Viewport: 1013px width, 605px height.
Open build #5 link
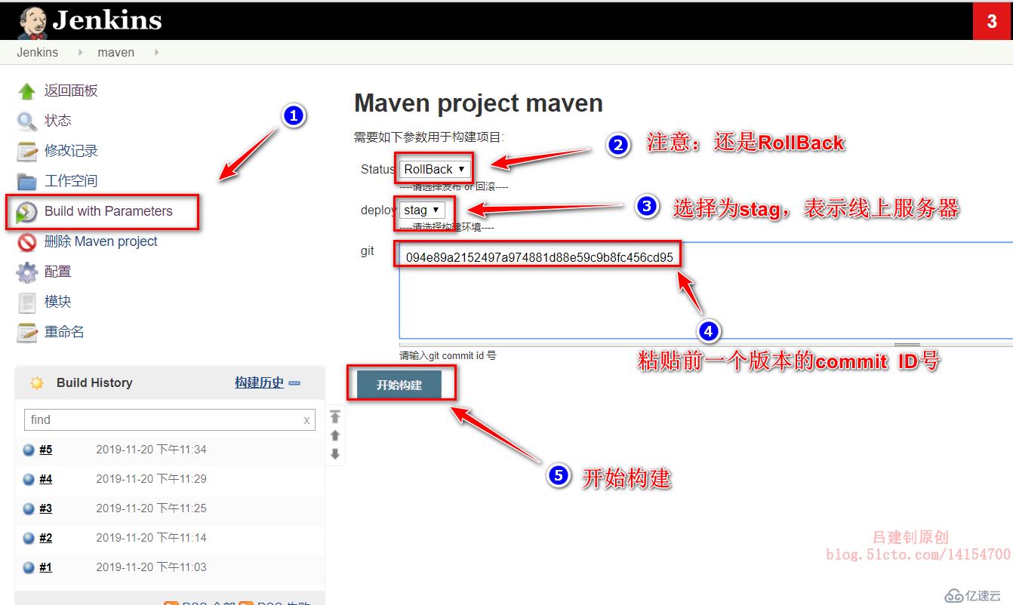pyautogui.click(x=46, y=450)
